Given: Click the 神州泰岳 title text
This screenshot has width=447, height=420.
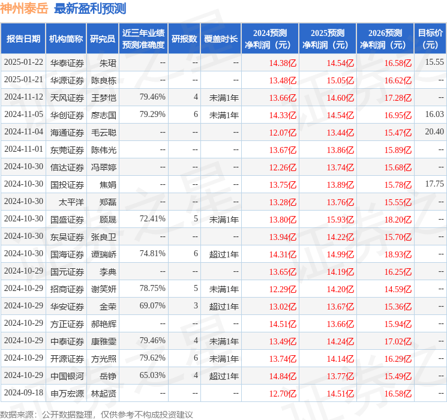Looking at the screenshot, I should [24, 8].
